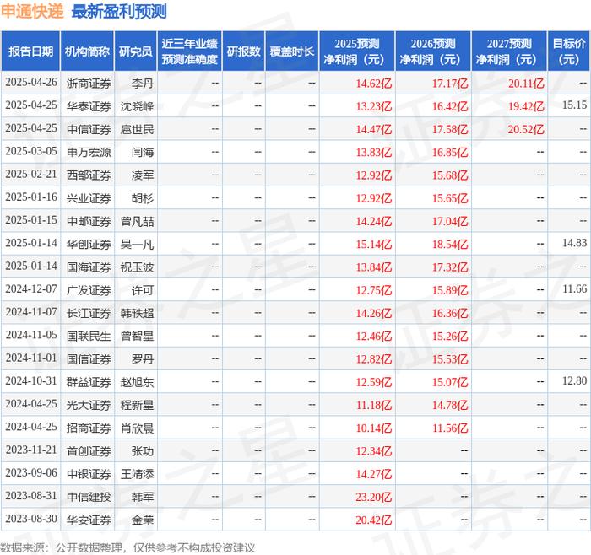The width and height of the screenshot is (591, 555).
Task: Click the date 2025-03-05
Action: (31, 151)
